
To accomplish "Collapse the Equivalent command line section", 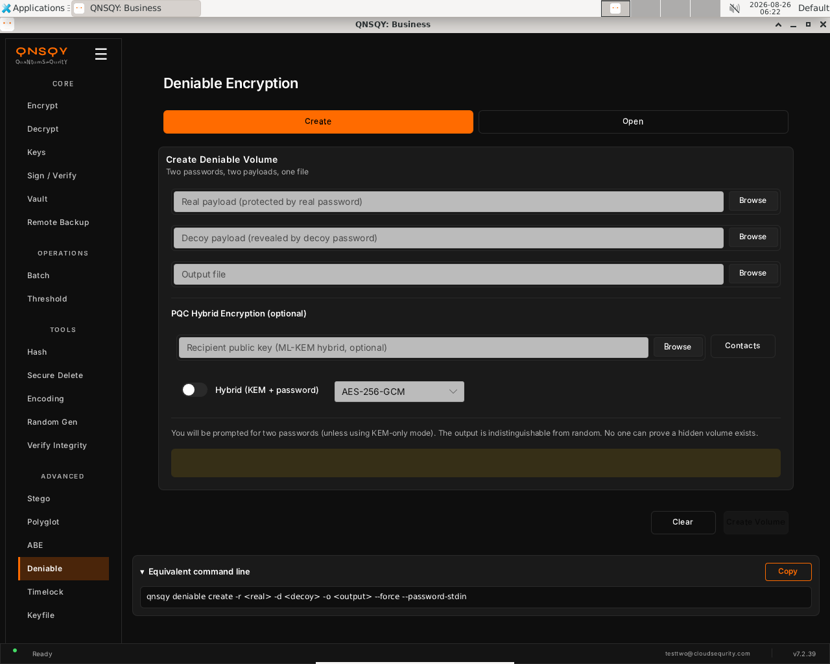I will (x=195, y=572).
